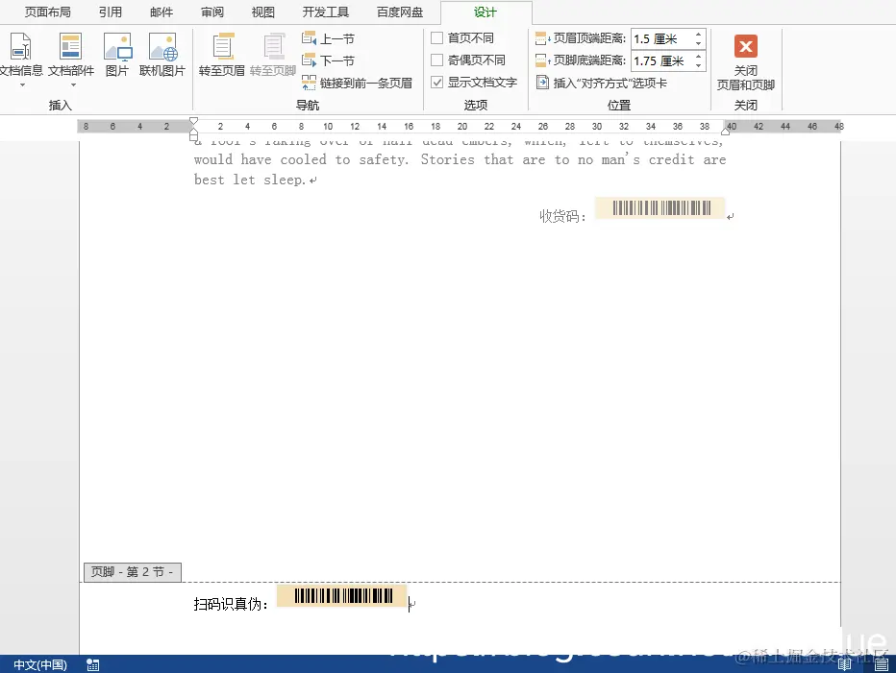Click the 扫码识真伪 footer text

[231, 604]
